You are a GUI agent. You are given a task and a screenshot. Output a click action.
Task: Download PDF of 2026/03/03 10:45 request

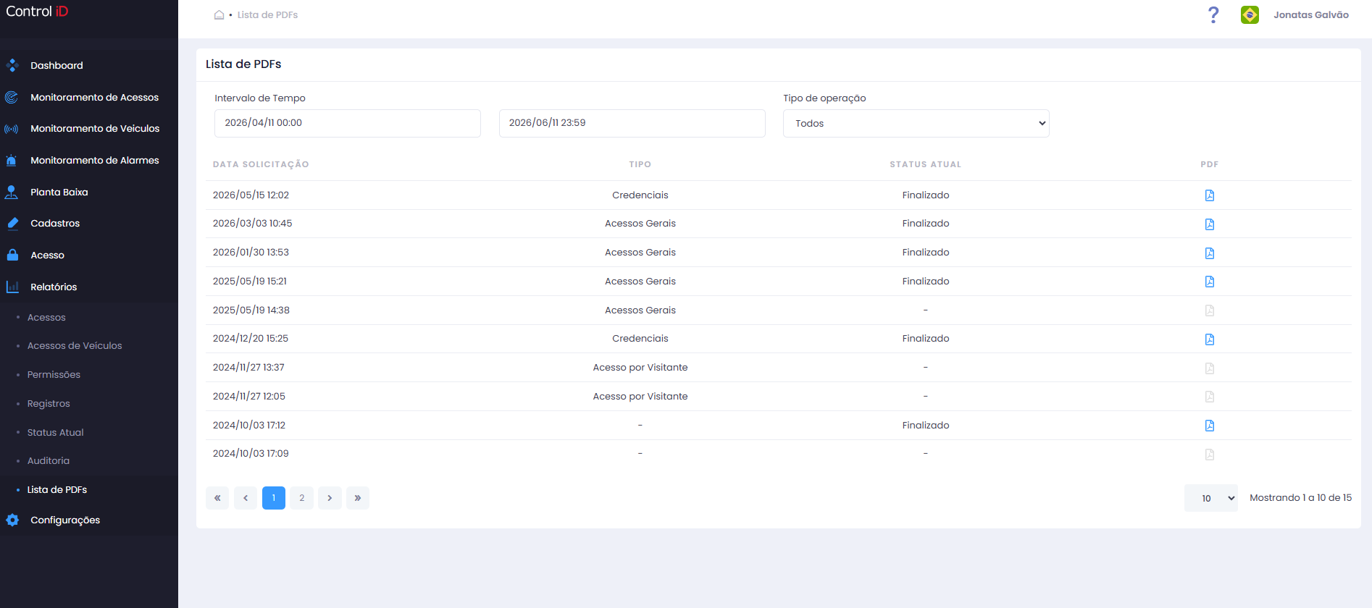[1209, 224]
